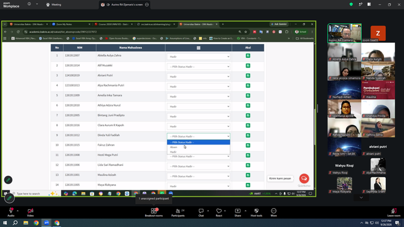Open the React emoji menu
The height and width of the screenshot is (227, 404).
pos(219,212)
